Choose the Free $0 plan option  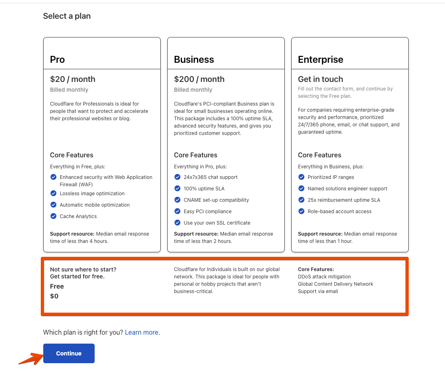tap(224, 287)
